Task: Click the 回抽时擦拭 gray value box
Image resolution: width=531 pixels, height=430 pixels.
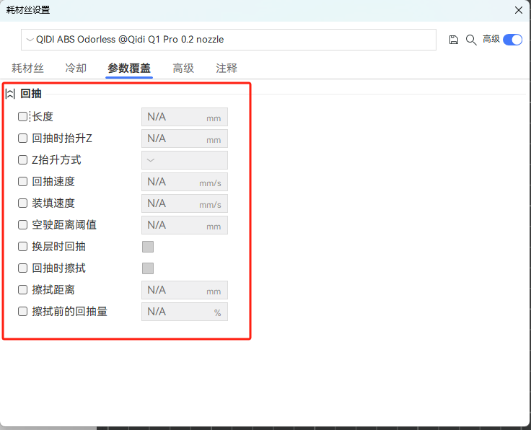Action: [148, 268]
